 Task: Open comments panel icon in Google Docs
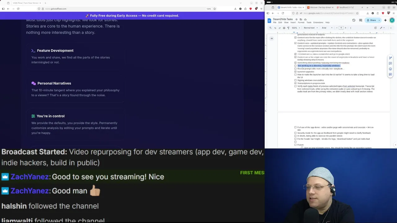(360, 20)
